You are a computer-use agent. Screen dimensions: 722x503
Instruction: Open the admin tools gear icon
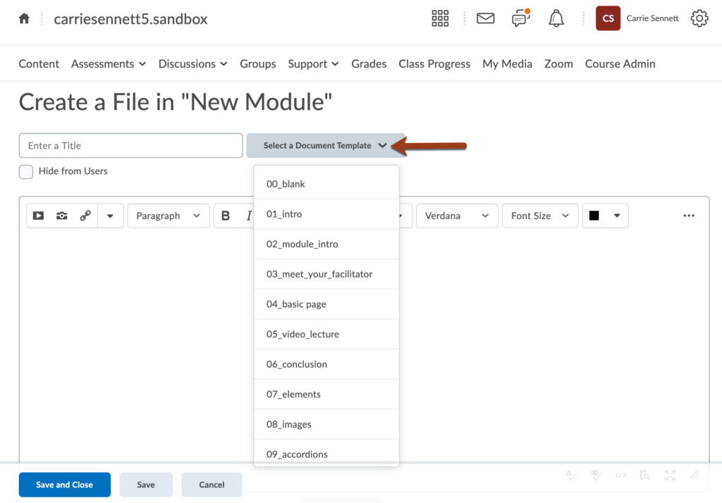pyautogui.click(x=699, y=18)
